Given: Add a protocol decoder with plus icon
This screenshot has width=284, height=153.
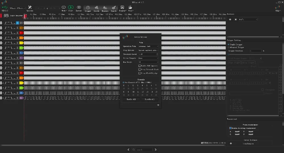Looking at the screenshot, I should coord(230,19).
